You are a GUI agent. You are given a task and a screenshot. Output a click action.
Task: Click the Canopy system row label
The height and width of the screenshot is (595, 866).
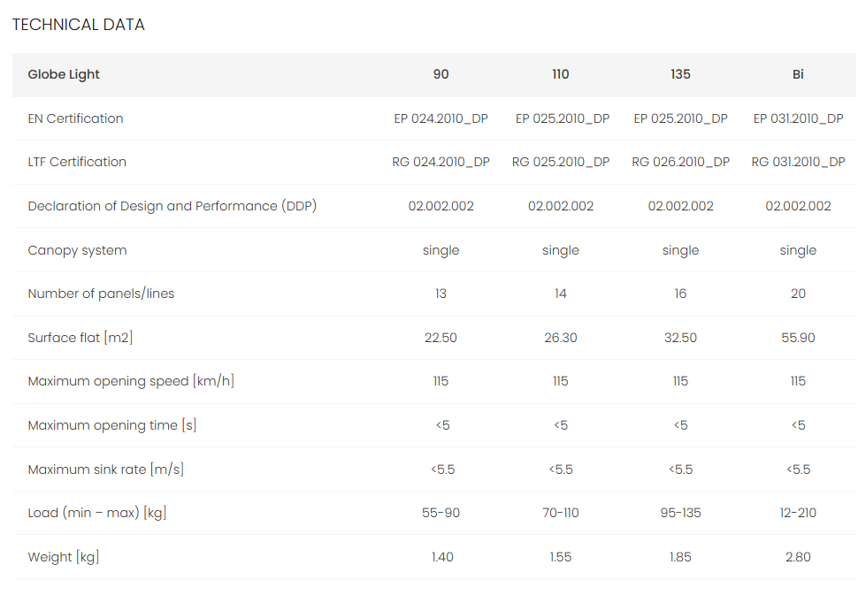(x=77, y=250)
